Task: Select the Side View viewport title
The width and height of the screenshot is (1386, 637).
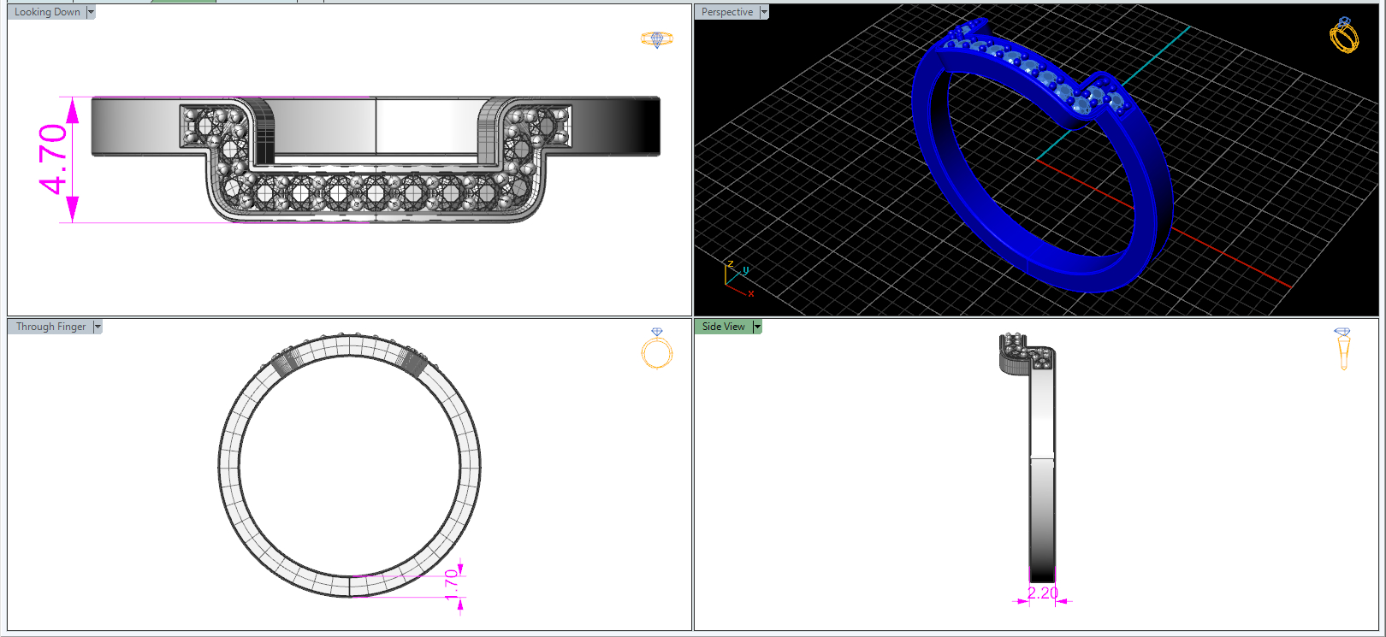Action: click(724, 327)
